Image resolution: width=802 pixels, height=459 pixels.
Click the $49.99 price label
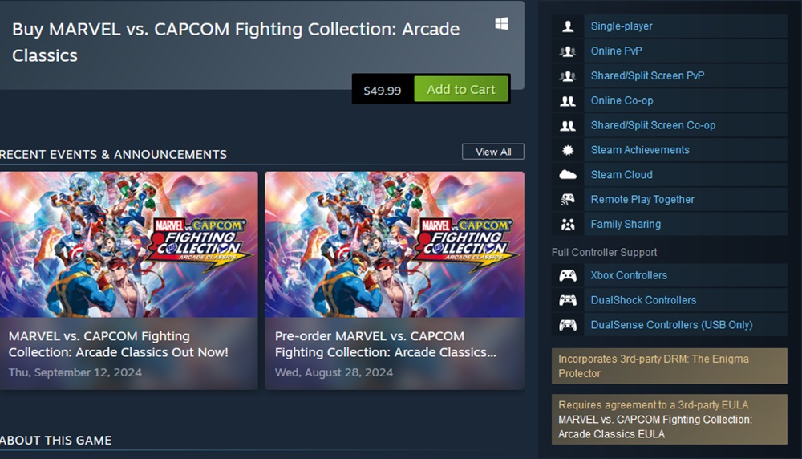click(x=382, y=91)
